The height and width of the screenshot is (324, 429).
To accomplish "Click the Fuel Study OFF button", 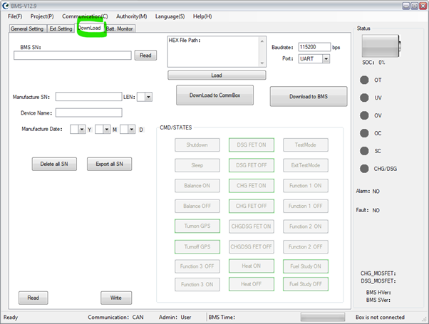I will pyautogui.click(x=306, y=284).
